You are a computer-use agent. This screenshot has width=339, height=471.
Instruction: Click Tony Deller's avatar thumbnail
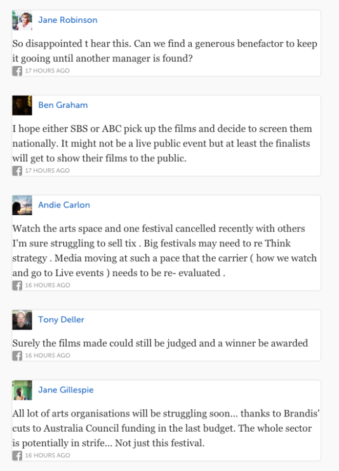coord(22,320)
